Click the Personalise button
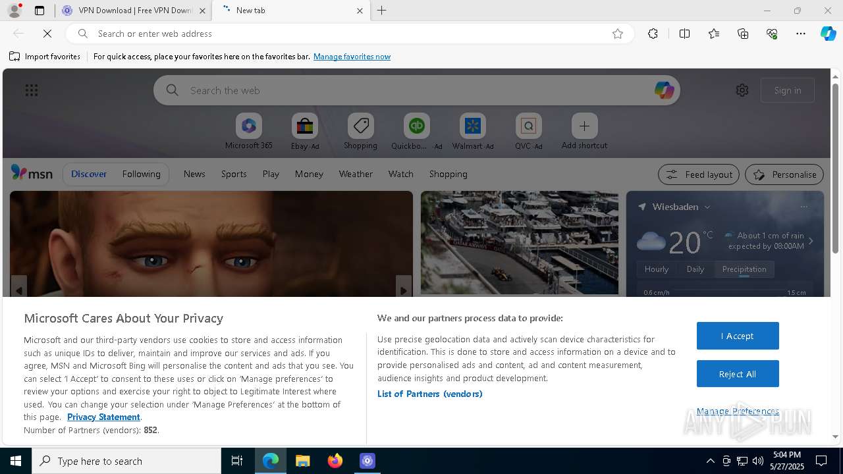Image resolution: width=843 pixels, height=474 pixels. (784, 174)
